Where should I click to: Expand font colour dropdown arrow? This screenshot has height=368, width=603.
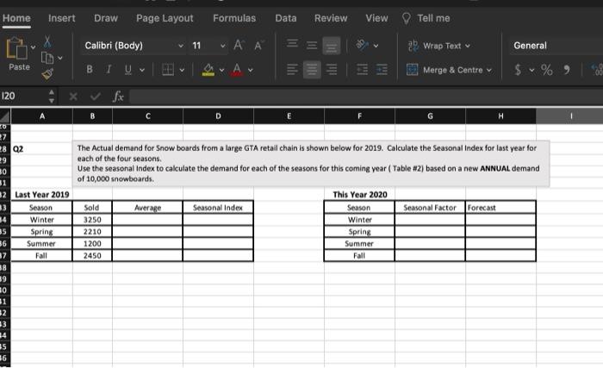tap(251, 70)
